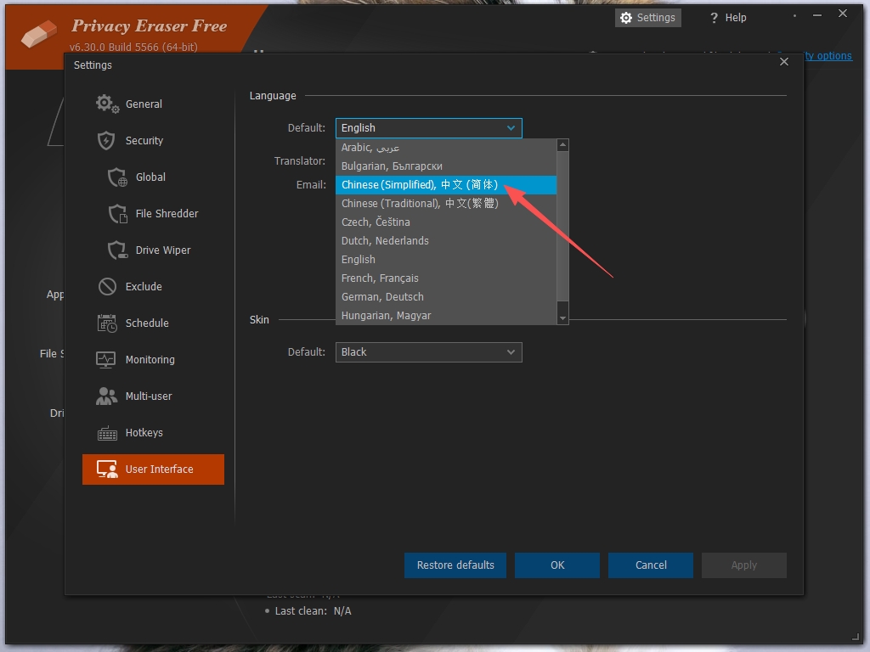The height and width of the screenshot is (652, 870).
Task: Confirm settings with the OK button
Action: point(557,565)
